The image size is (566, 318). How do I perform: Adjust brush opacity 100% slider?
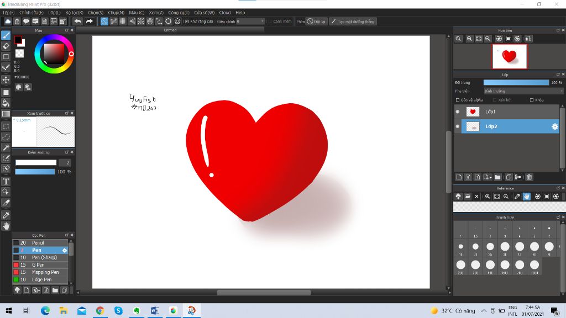pos(35,172)
